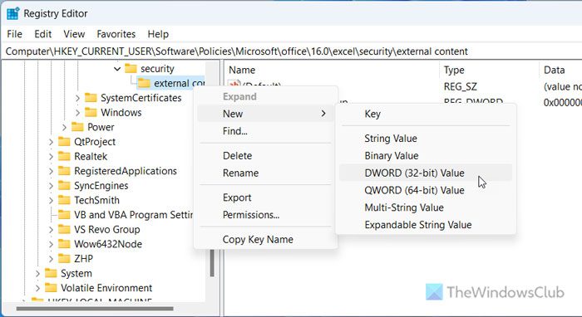
Task: Click the tree pane horizontal scrollbar thumb
Action: 95,308
